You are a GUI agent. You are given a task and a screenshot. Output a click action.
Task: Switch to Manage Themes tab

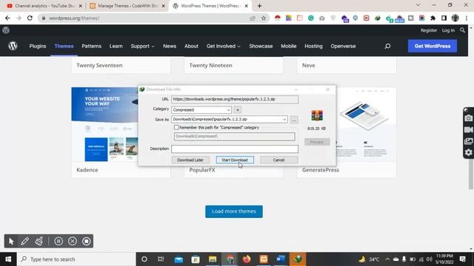pos(127,6)
